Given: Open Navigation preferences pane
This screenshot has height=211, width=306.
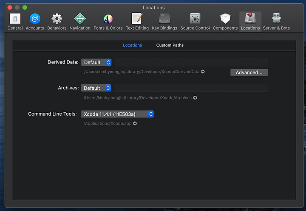Looking at the screenshot, I should click(x=80, y=22).
